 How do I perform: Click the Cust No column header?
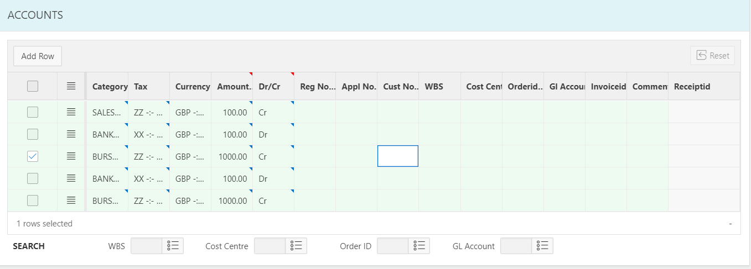tap(398, 86)
